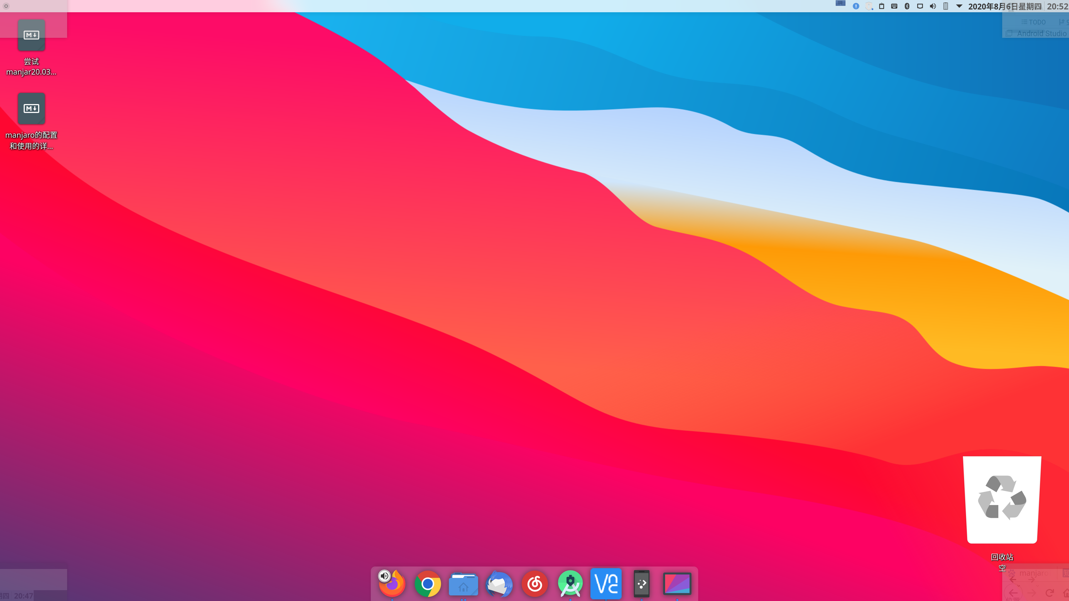Mute Firefox audio via its dock sound badge
Screen dimensions: 1069x601
tap(385, 576)
